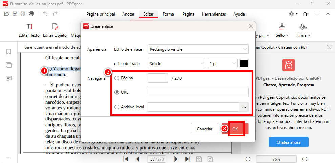Click the URL text field
Image resolution: width=335 pixels, height=163 pixels.
198,92
